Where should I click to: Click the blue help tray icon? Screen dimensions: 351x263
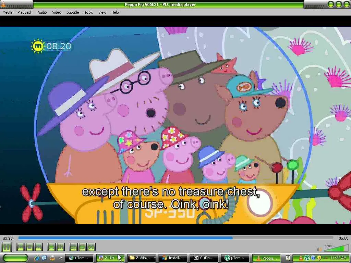pos(313,258)
